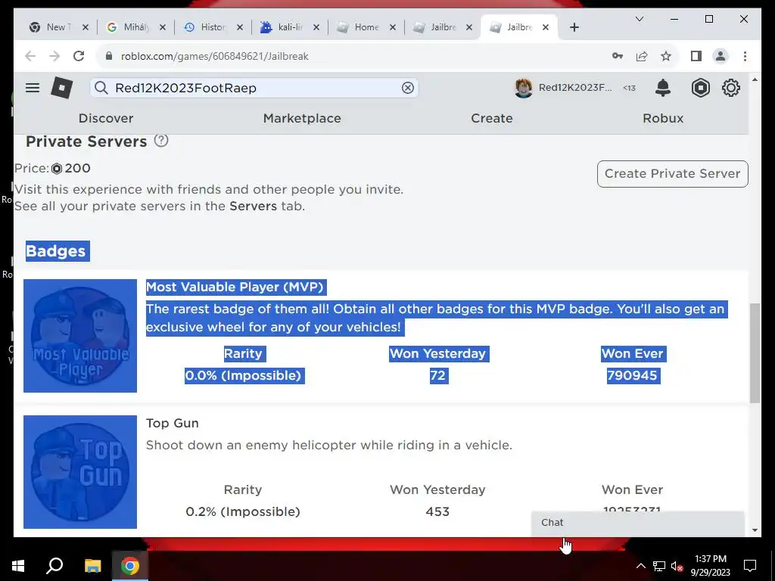Click the Badges section heading

point(56,251)
